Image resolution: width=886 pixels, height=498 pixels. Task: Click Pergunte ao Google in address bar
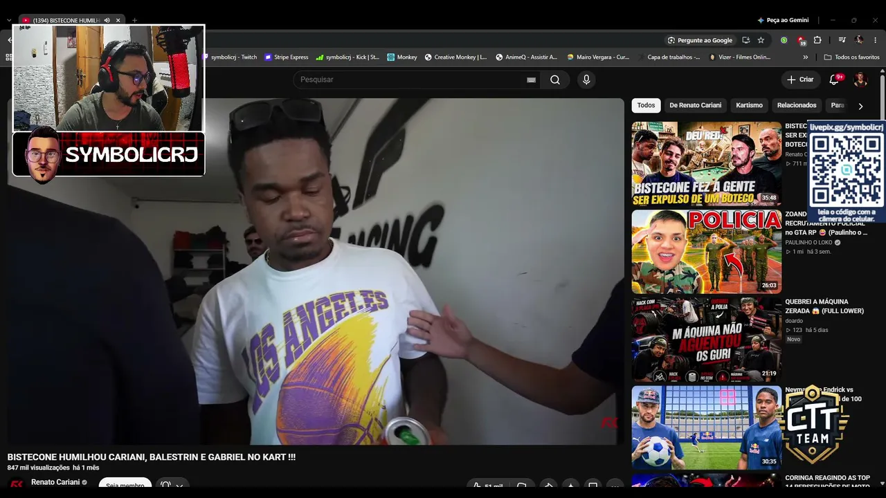[699, 40]
